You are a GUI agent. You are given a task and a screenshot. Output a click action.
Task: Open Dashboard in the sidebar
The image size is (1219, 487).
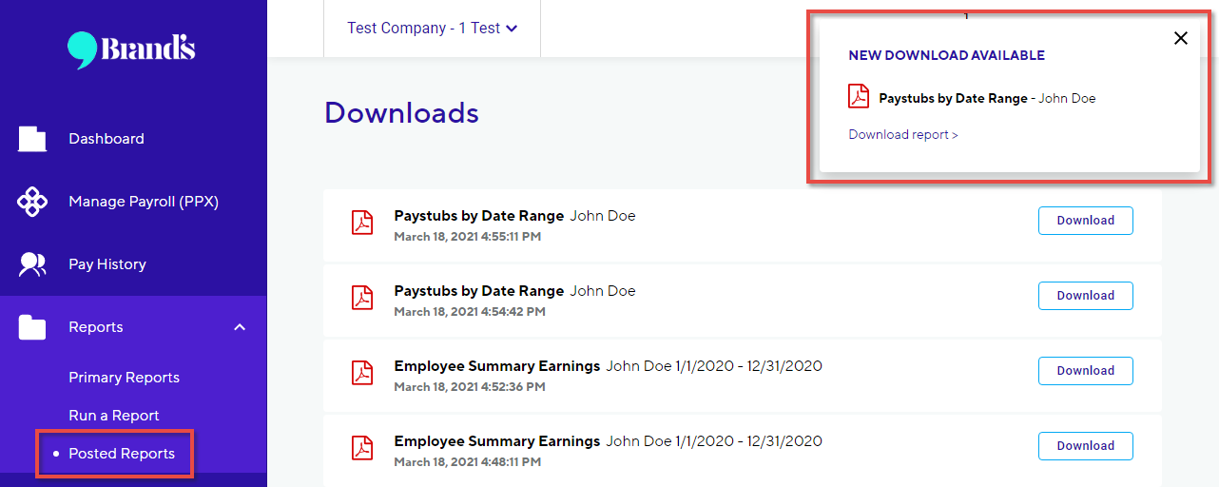point(106,139)
